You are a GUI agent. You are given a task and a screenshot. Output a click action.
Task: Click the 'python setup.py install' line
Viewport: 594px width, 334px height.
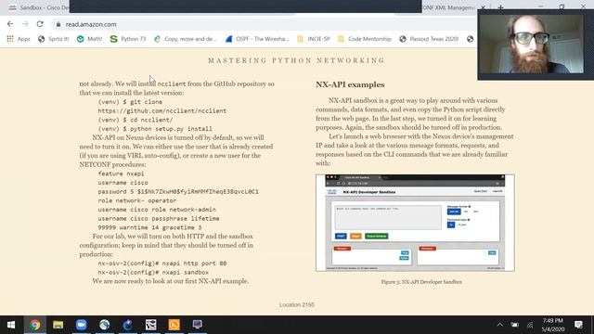tap(155, 129)
